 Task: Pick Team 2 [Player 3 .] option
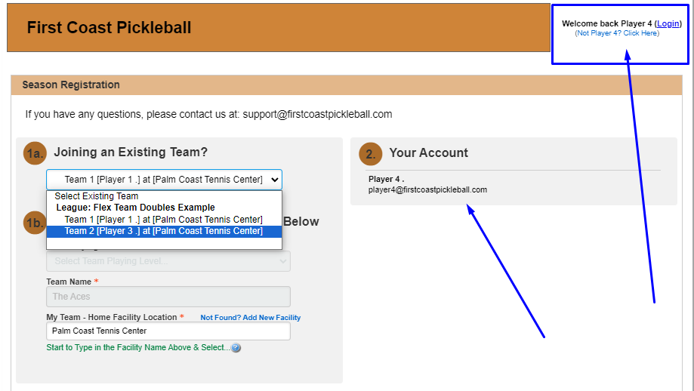pyautogui.click(x=163, y=231)
